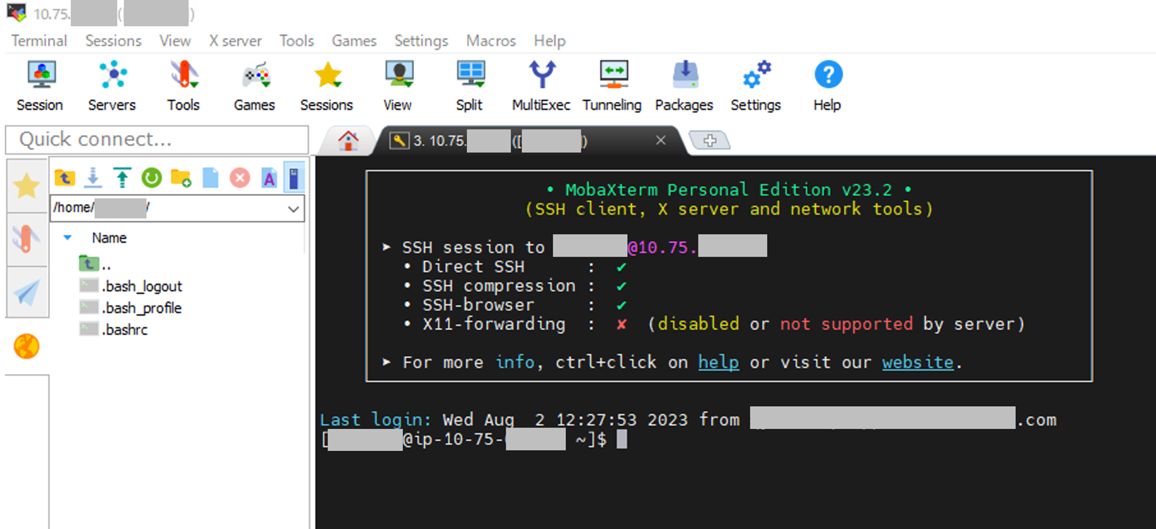Open the Tools knife sidebar tab

[27, 239]
